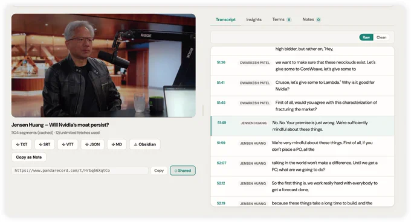Screen dimensions: 411x222
Task: Select the Raw transcript mode
Action: pos(366,37)
